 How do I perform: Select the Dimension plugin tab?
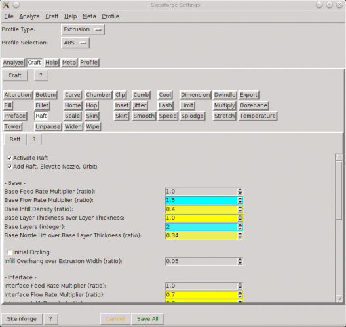(195, 95)
